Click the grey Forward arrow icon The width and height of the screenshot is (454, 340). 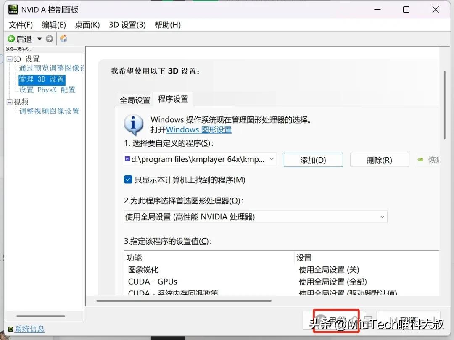pos(50,39)
